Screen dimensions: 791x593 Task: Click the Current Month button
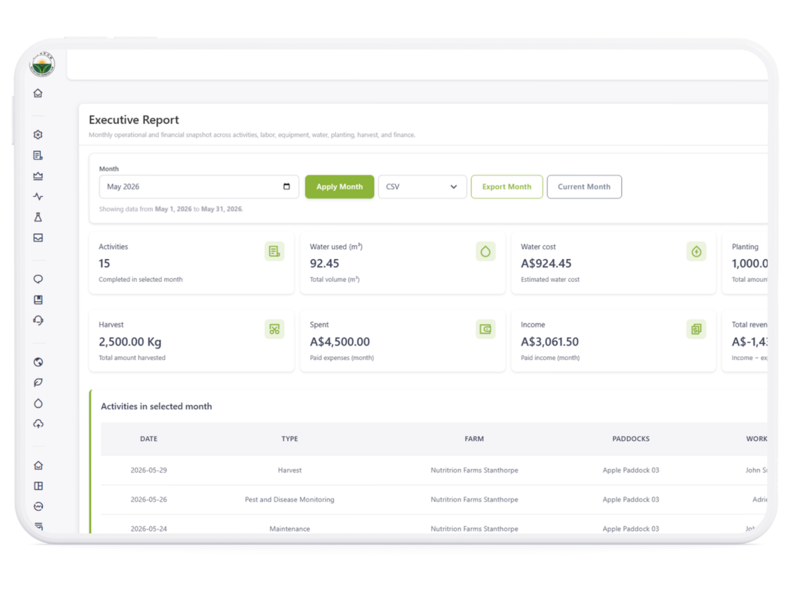pyautogui.click(x=584, y=187)
